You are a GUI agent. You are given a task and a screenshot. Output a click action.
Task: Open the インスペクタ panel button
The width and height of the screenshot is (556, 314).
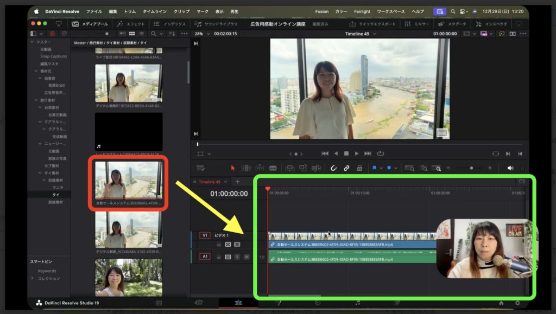point(491,24)
